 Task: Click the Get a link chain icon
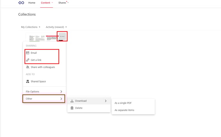coord(28,60)
